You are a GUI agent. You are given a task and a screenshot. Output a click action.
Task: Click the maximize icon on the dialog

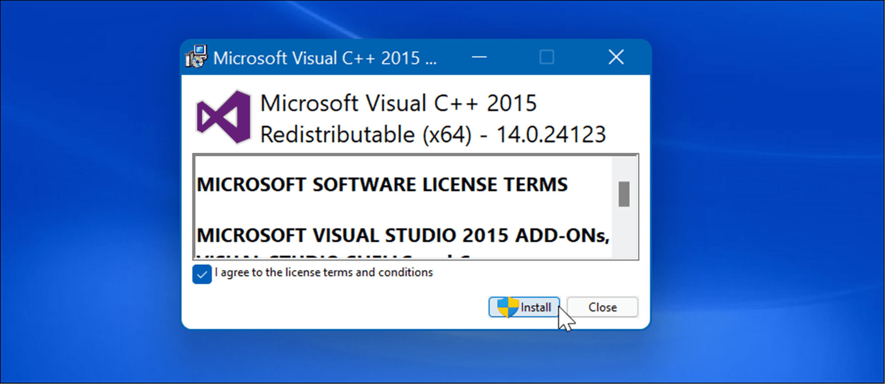tap(546, 57)
